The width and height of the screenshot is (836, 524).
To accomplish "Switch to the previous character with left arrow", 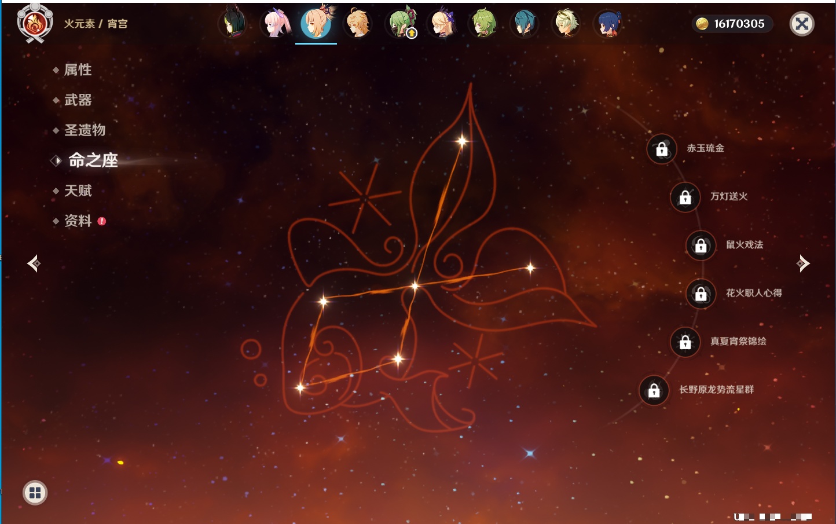I will click(34, 263).
